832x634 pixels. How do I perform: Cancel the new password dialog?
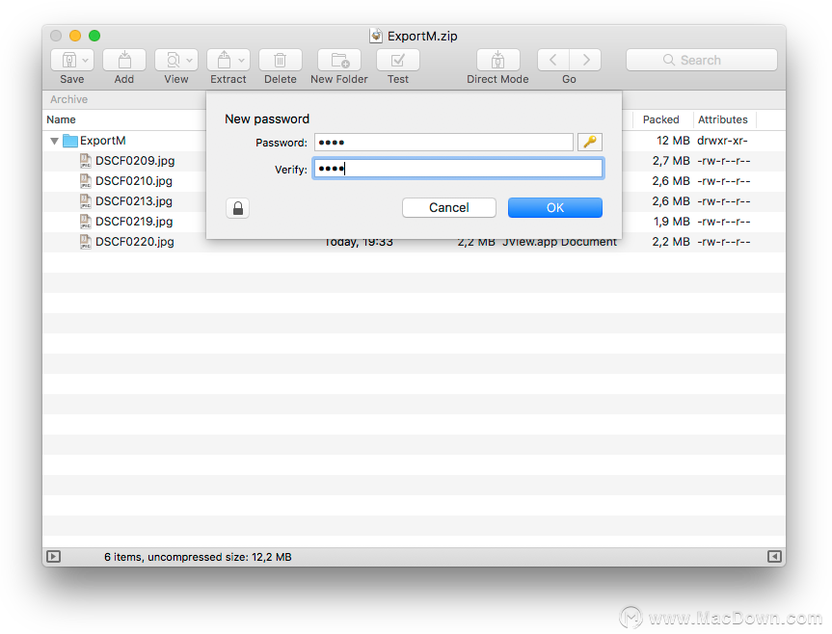tap(449, 208)
